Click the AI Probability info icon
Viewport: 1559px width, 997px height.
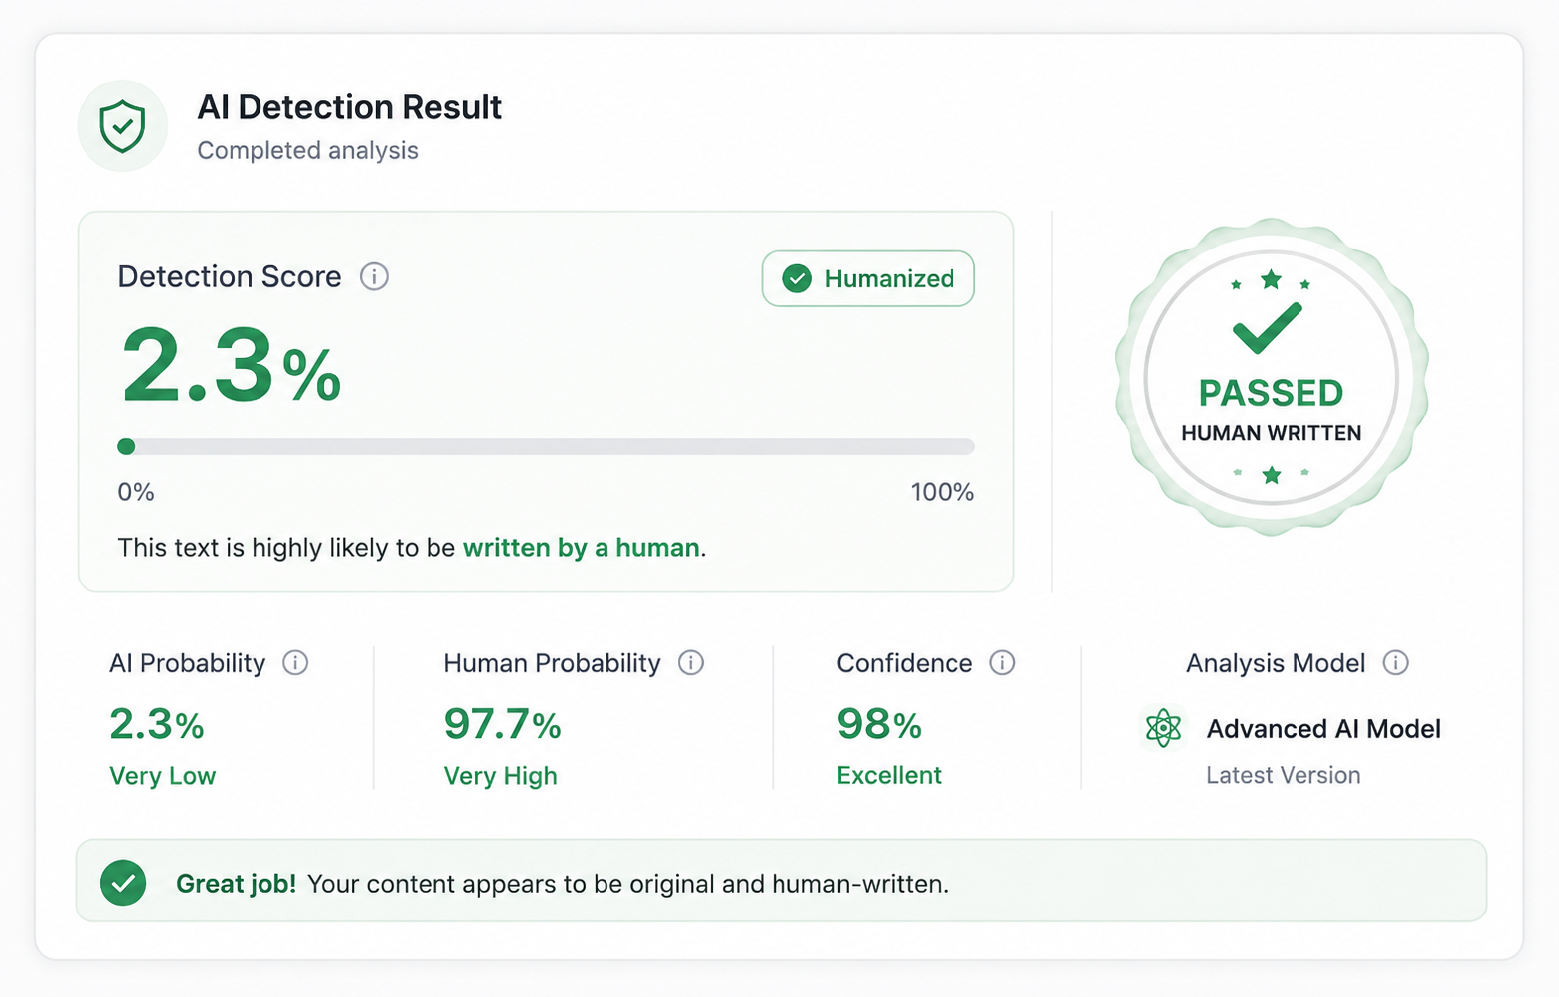(295, 662)
